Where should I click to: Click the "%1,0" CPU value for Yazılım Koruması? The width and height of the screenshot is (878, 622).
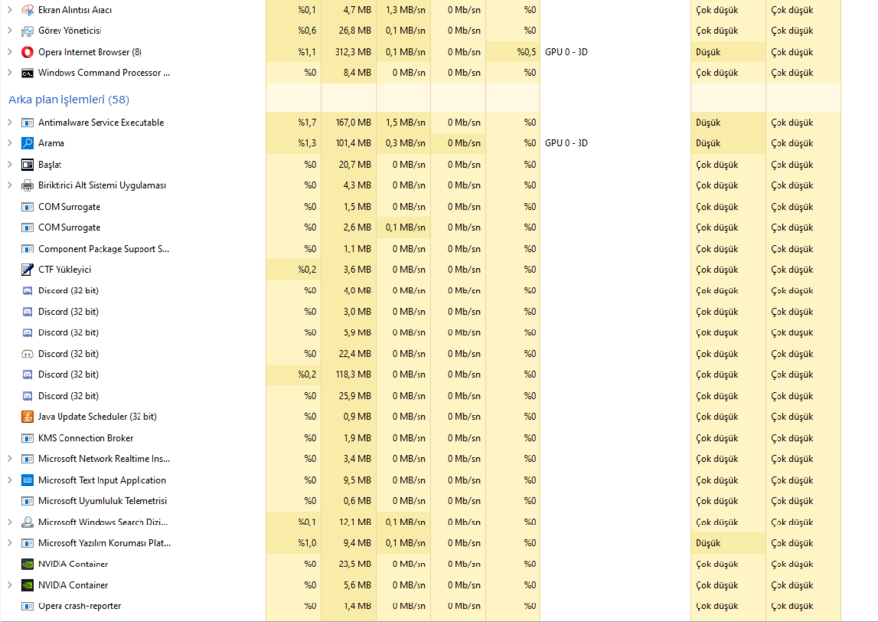pos(307,543)
